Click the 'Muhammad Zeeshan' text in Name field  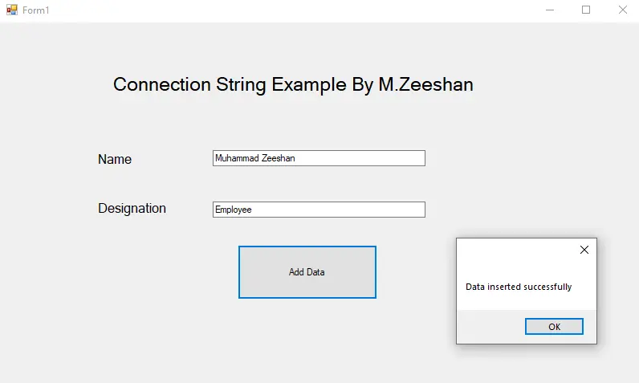(255, 158)
